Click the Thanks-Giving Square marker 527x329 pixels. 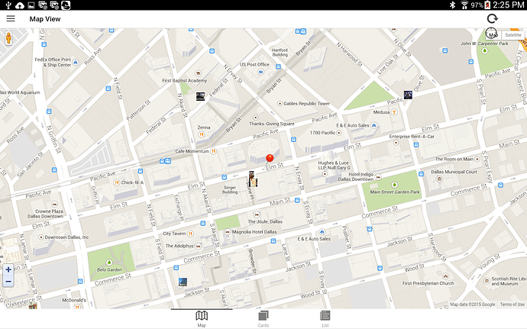click(x=255, y=118)
